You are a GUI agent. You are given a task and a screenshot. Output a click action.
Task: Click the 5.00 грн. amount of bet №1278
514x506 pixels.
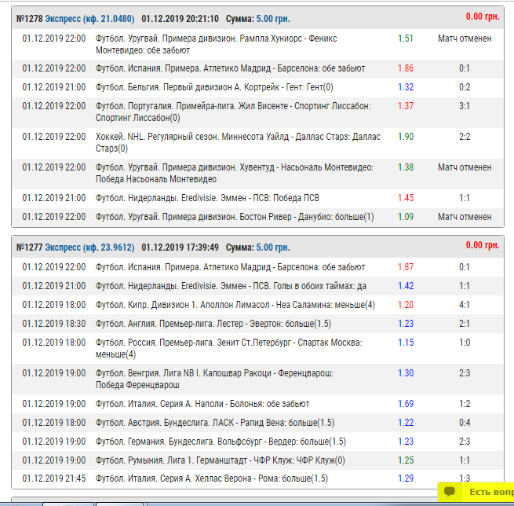click(273, 19)
